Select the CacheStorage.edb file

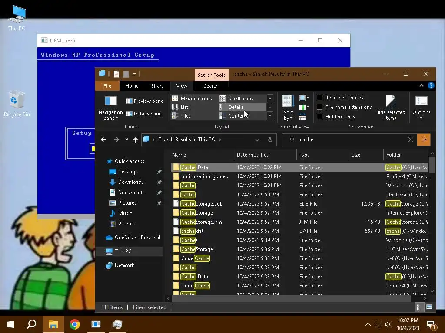(299, 204)
